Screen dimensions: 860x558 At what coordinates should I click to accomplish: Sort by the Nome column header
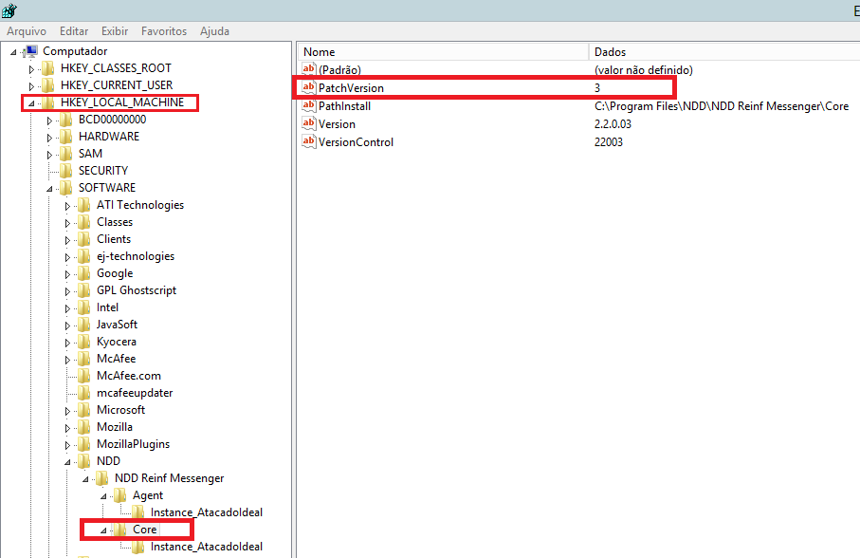(x=444, y=51)
